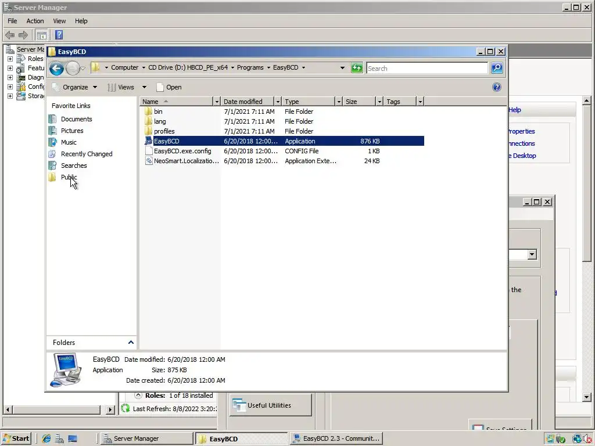The width and height of the screenshot is (595, 446).
Task: Click Server Manager Forward toolbar arrow
Action: (23, 35)
